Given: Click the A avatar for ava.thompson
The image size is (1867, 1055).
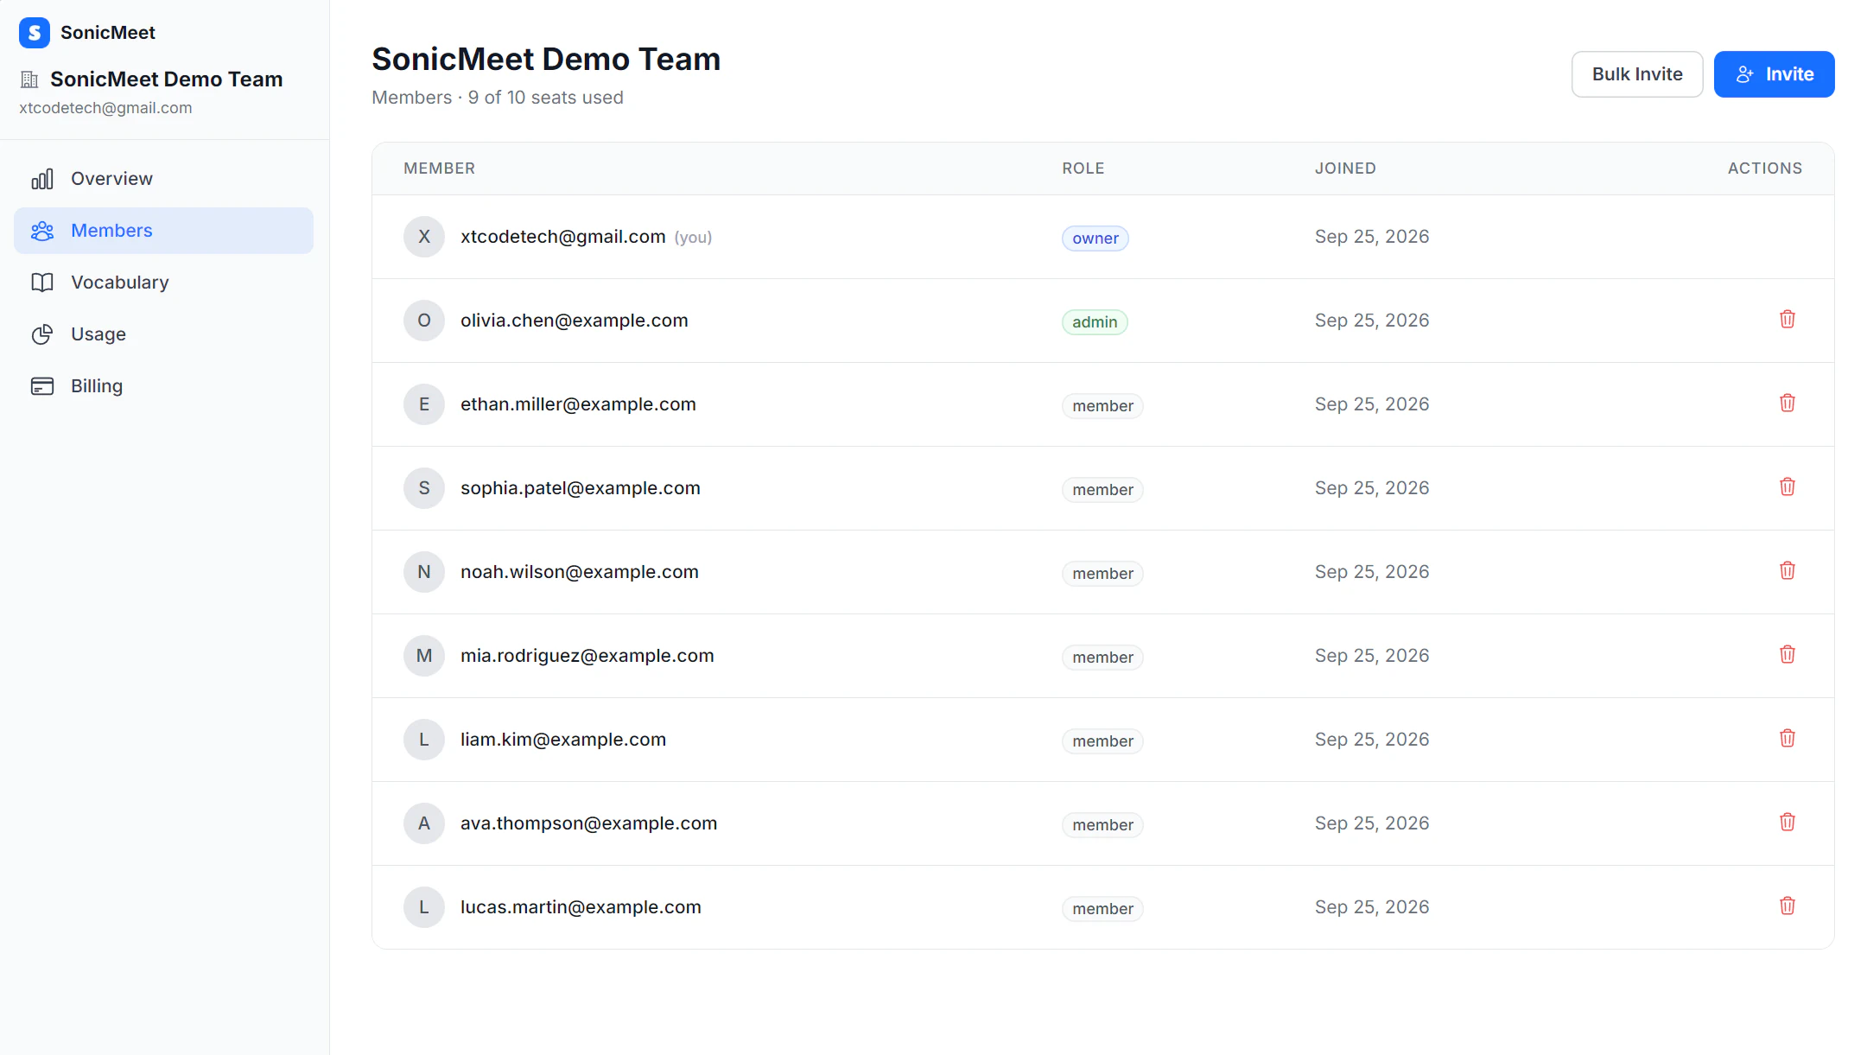Looking at the screenshot, I should [x=424, y=823].
